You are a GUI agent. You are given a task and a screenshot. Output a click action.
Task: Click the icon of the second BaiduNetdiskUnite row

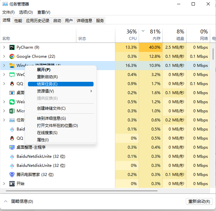[12, 166]
